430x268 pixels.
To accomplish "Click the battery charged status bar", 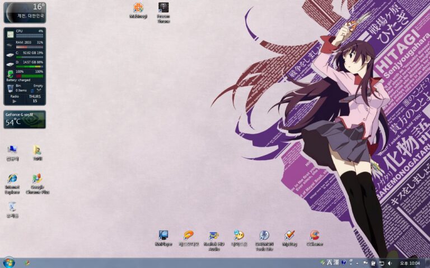I will [x=29, y=76].
